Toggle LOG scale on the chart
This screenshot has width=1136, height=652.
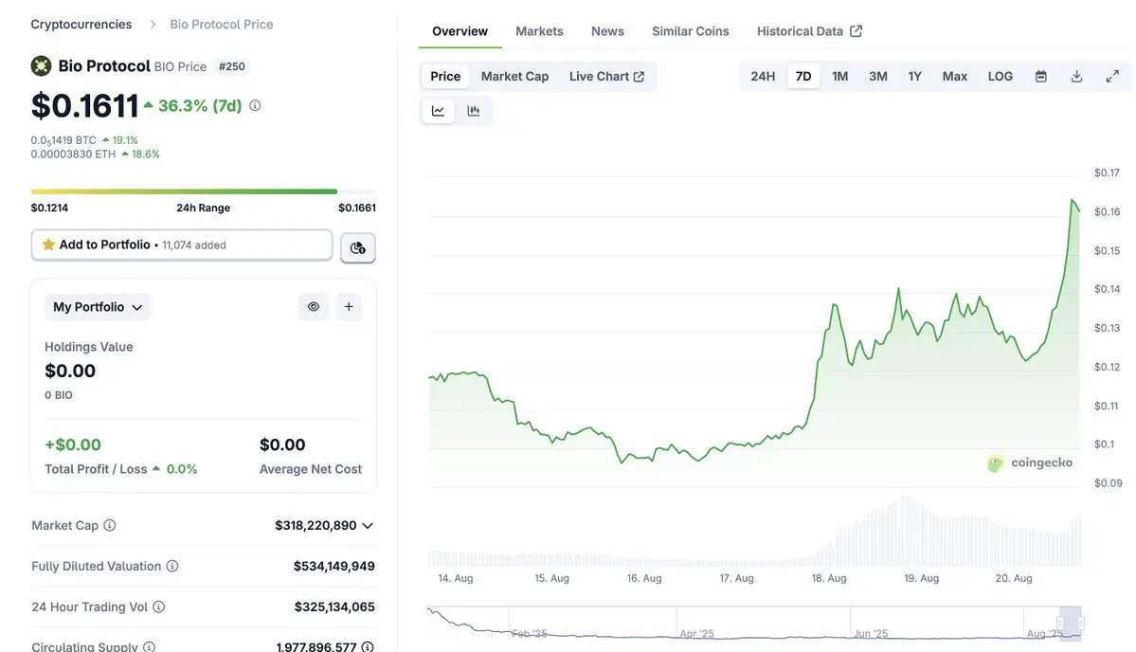click(1001, 76)
